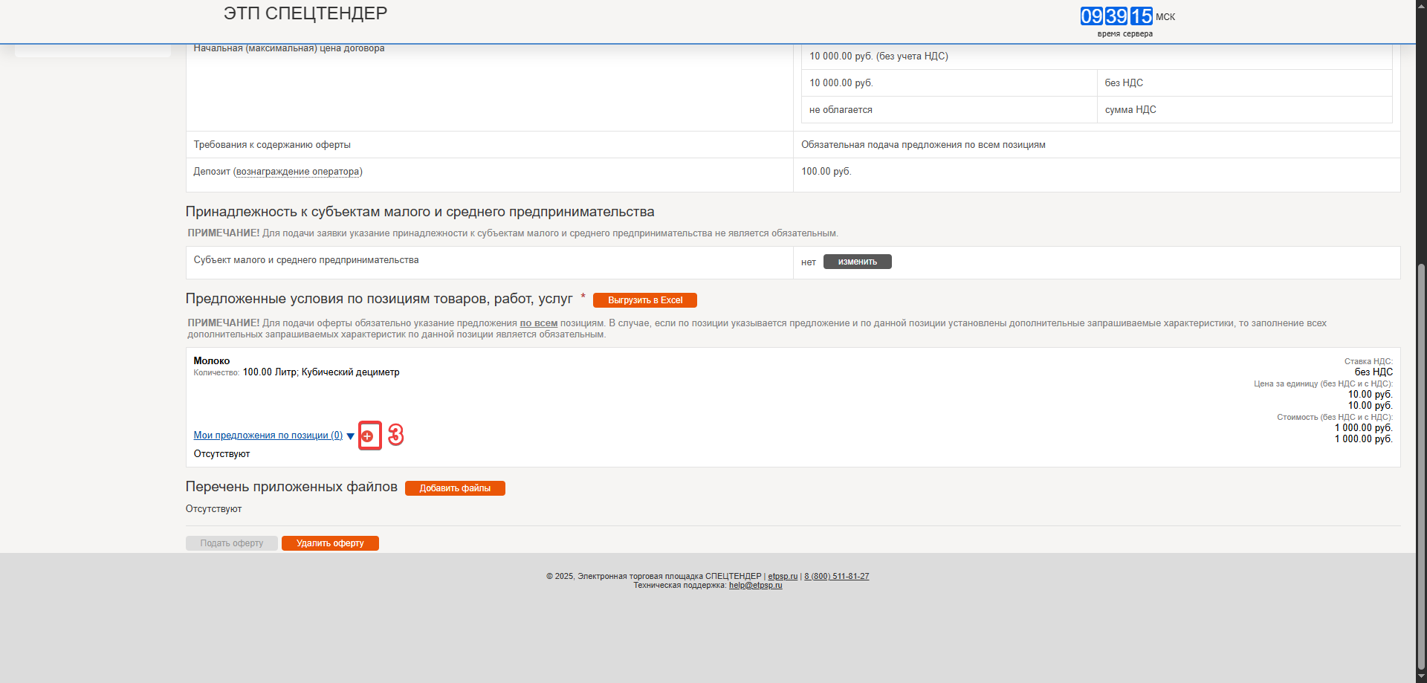Click "Выгрузить в Excel" button

click(644, 300)
